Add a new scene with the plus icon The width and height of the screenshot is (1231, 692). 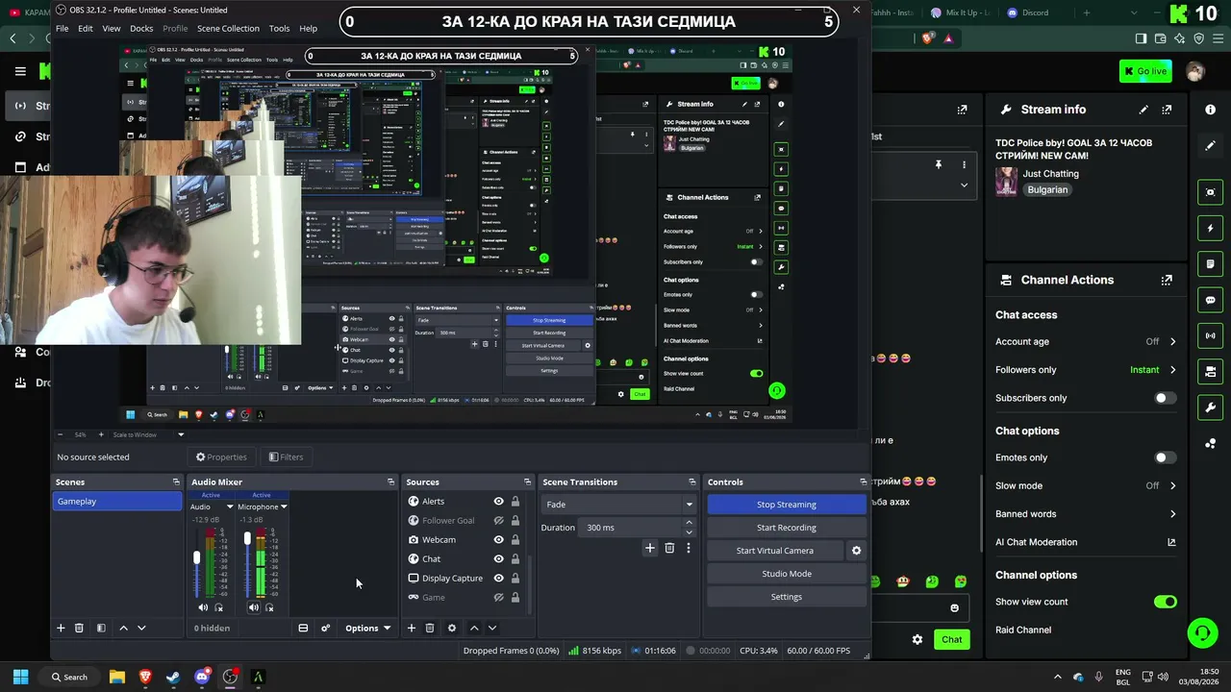pos(61,628)
